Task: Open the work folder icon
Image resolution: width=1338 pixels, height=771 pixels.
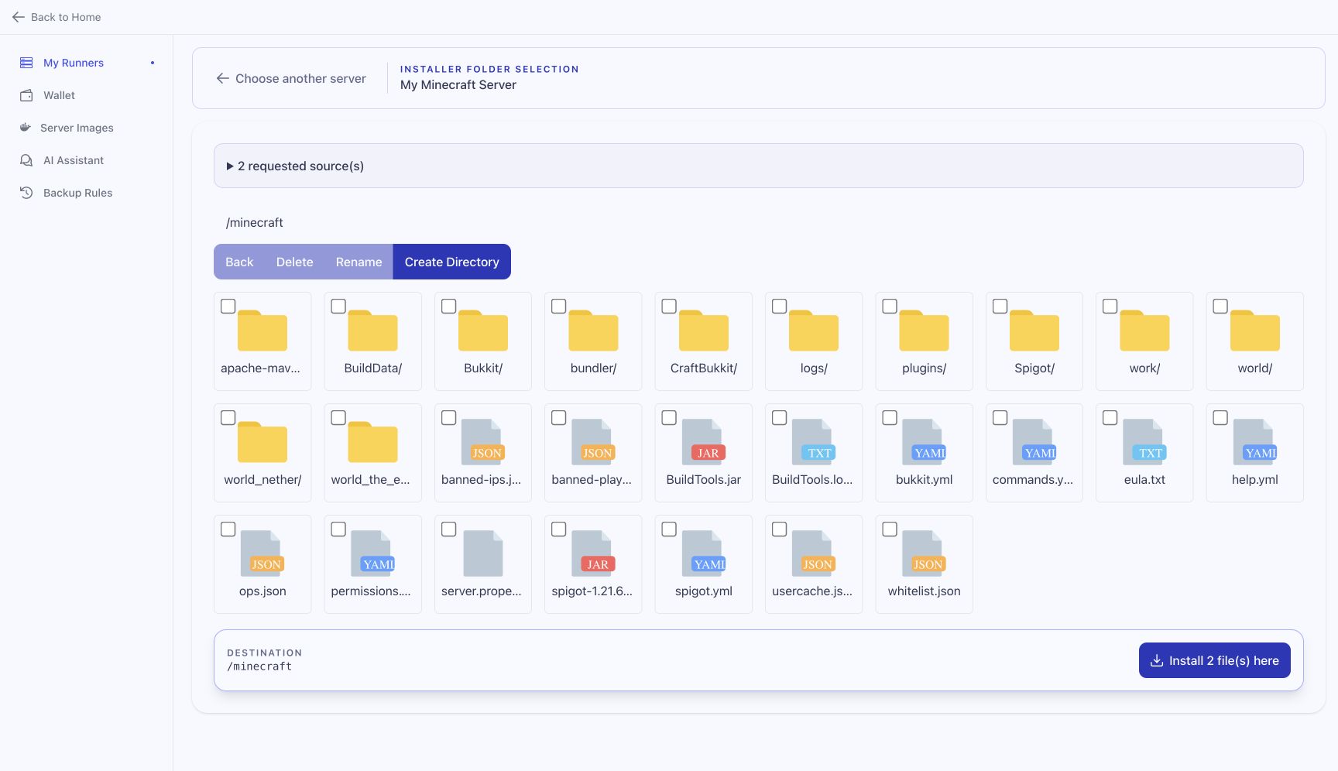Action: (1144, 331)
